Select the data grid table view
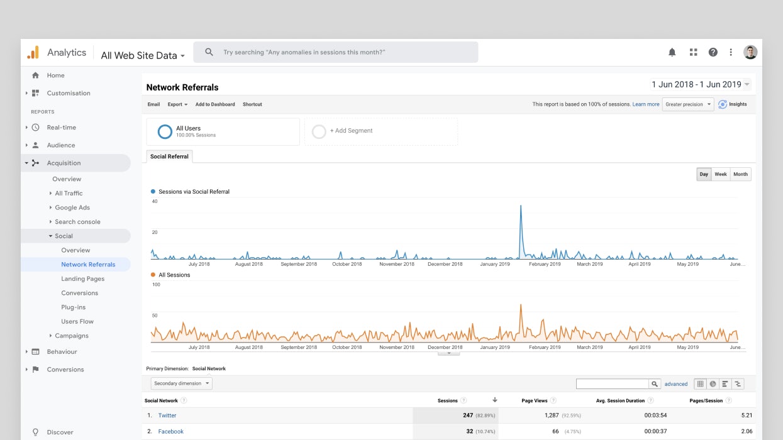This screenshot has width=783, height=440. (x=700, y=383)
